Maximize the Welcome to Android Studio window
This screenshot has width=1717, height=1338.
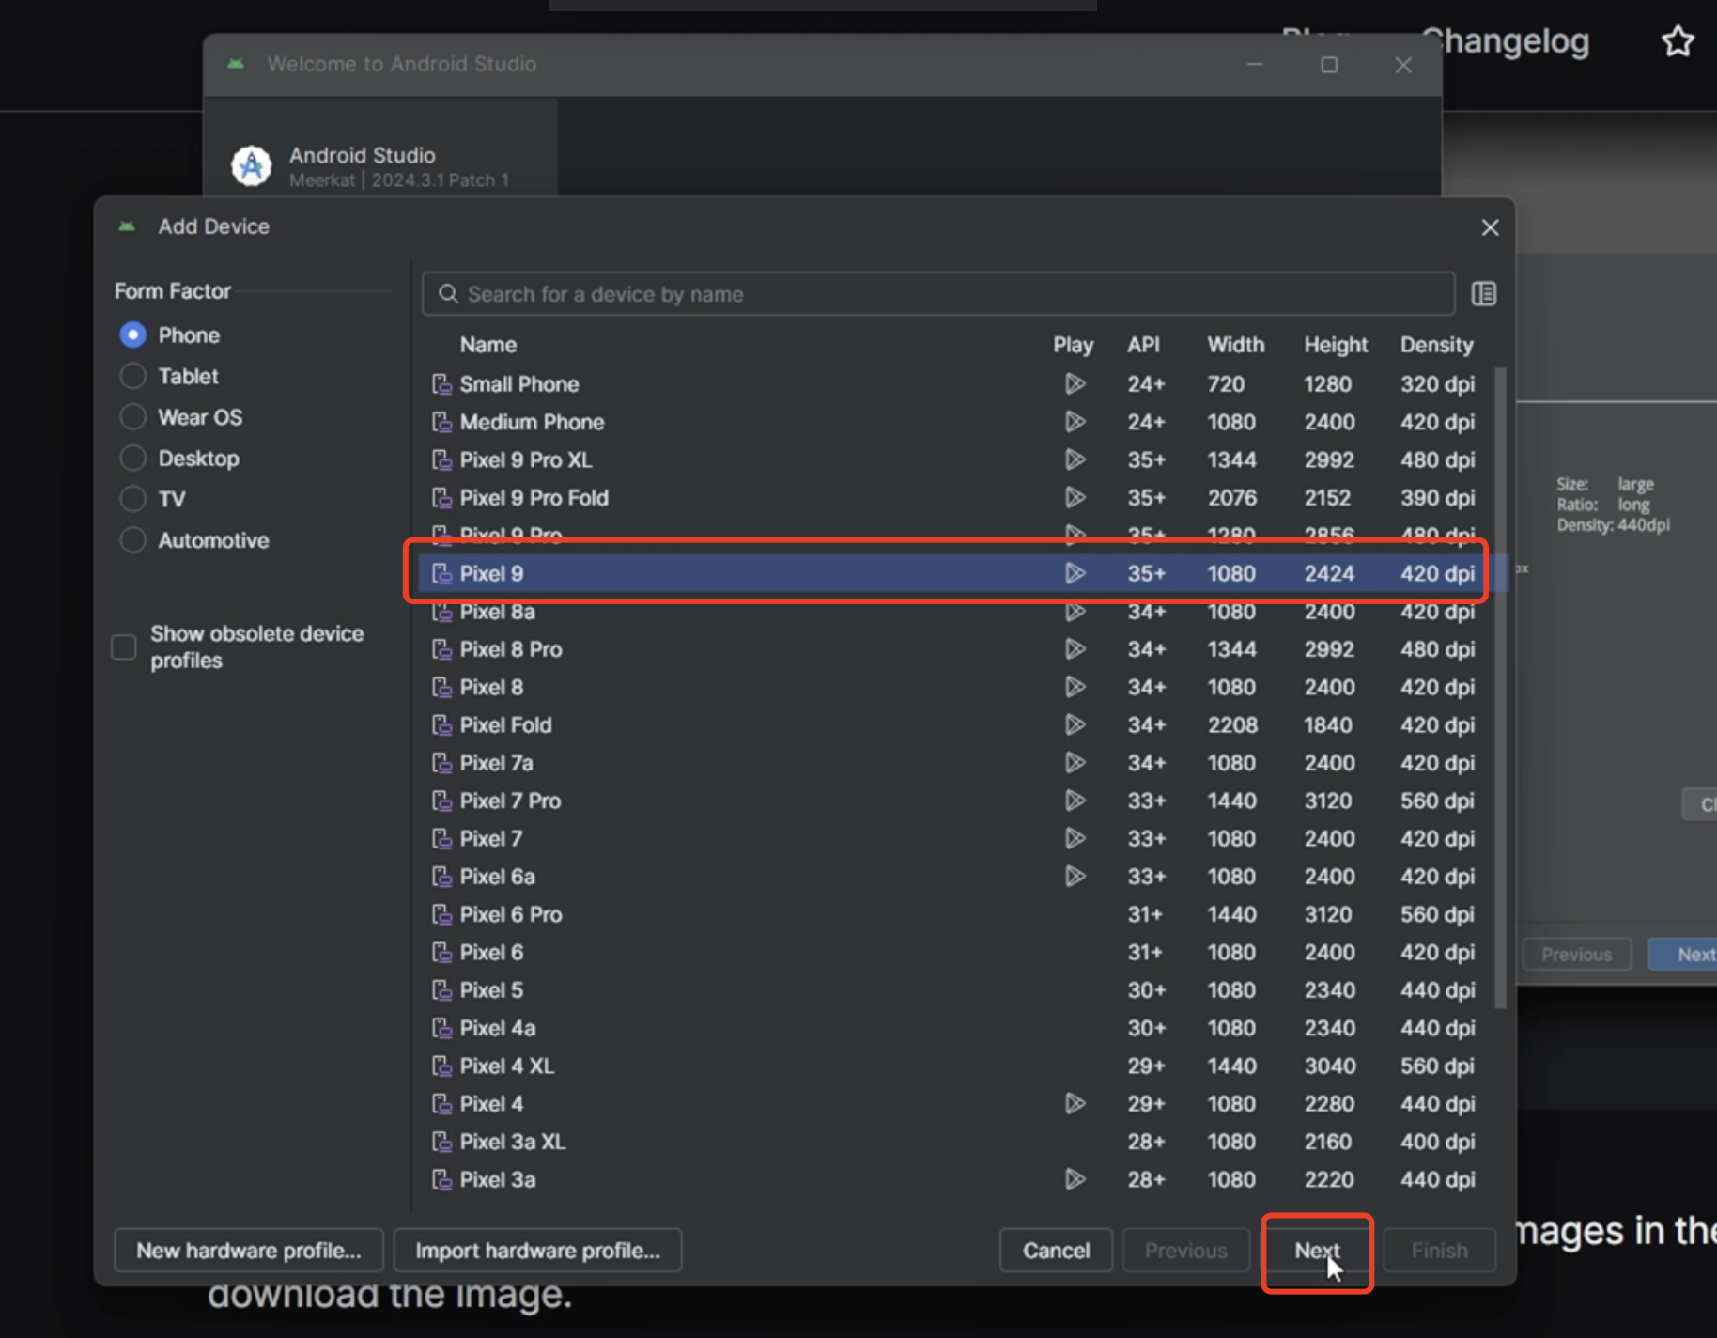click(1329, 65)
